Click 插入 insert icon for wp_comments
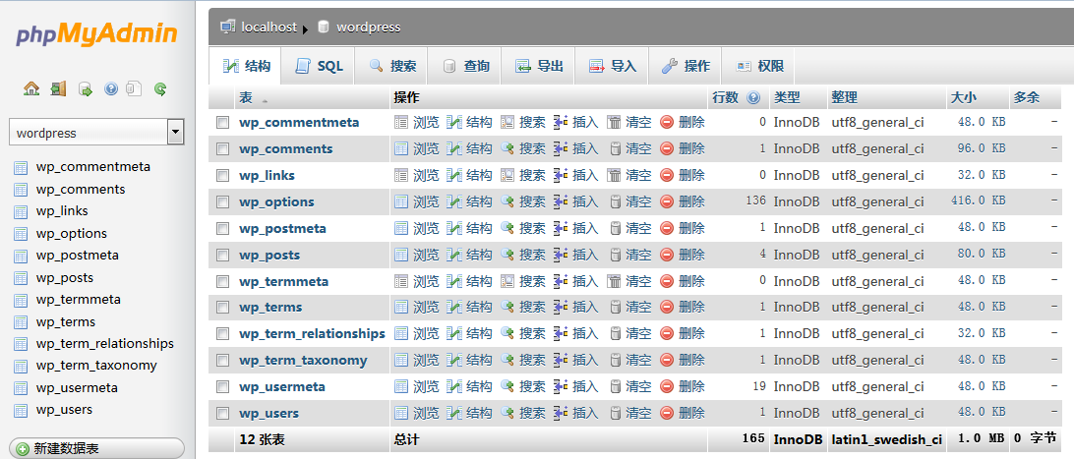 click(x=561, y=149)
